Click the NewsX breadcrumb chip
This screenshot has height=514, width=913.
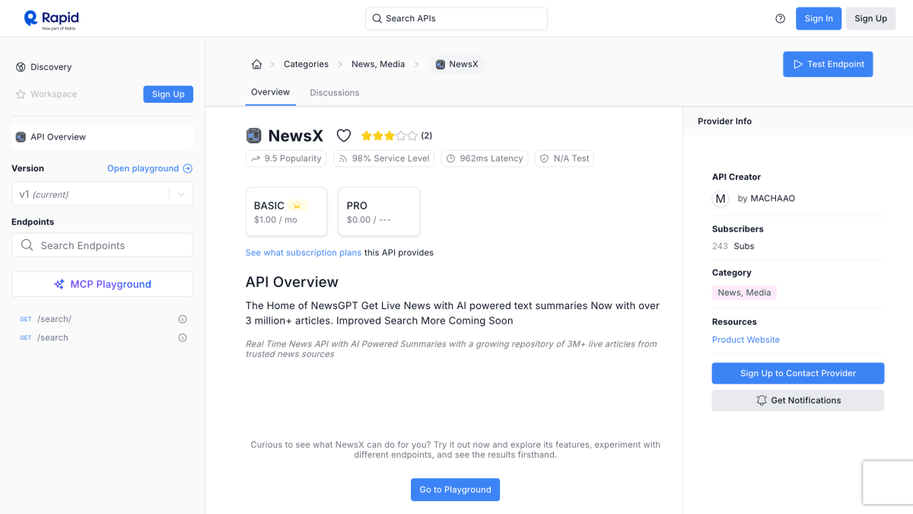tap(456, 64)
